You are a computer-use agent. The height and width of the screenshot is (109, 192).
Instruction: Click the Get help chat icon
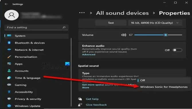coord(80,99)
